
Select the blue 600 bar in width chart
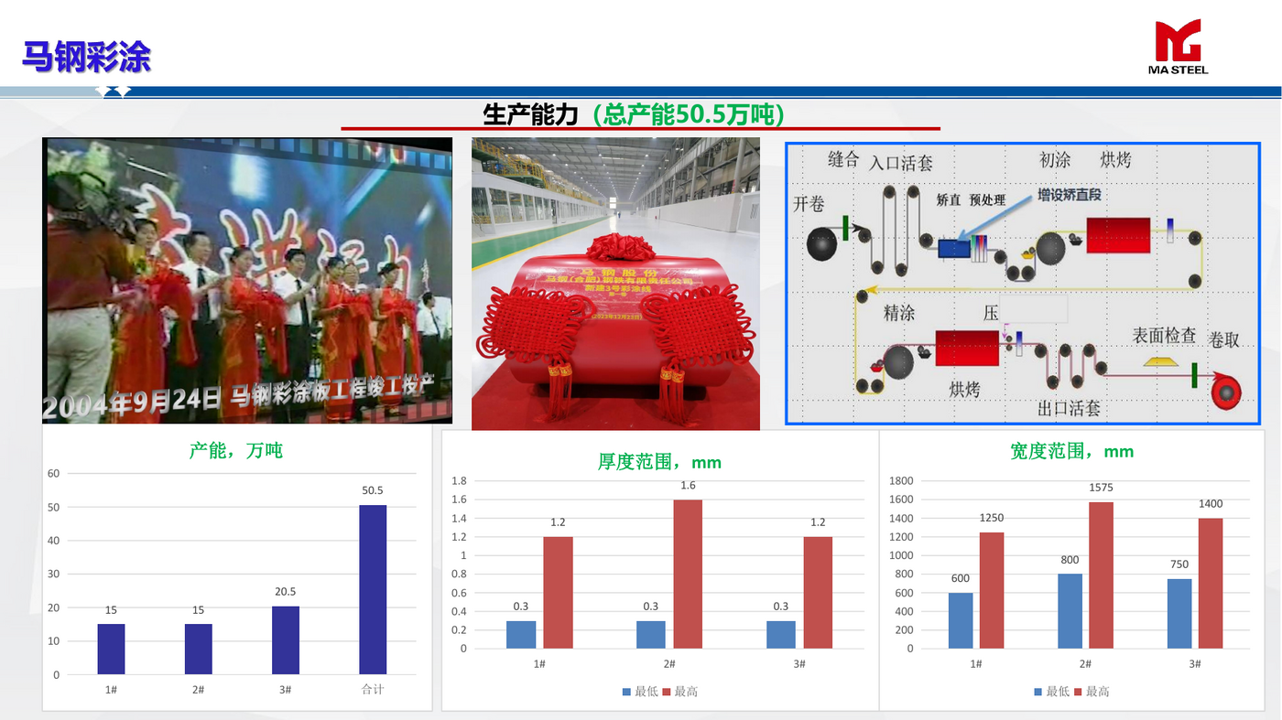tap(961, 620)
